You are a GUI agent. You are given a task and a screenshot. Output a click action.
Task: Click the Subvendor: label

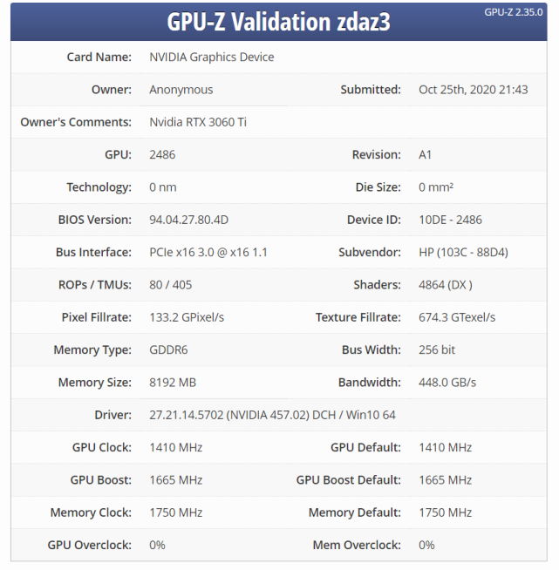tap(370, 252)
